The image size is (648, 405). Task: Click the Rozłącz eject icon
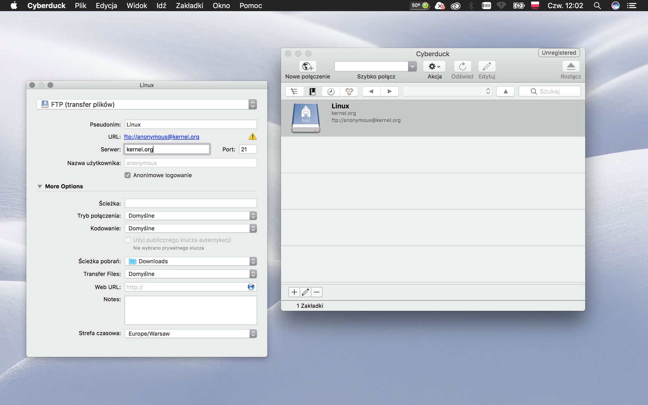click(571, 66)
